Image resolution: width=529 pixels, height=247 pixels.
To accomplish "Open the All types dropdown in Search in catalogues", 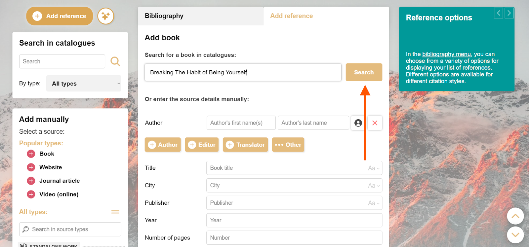I will point(83,83).
